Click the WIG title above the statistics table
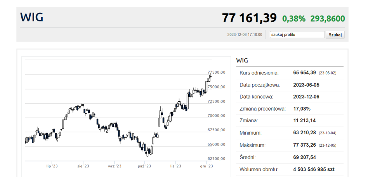Viewport: 368px width, 177px height. 242,61
